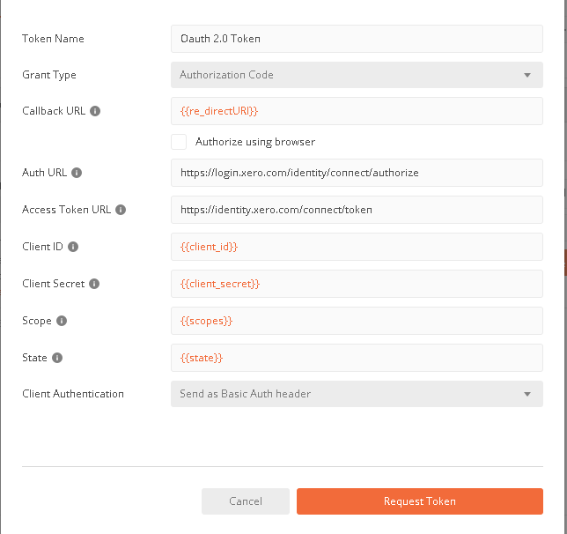Select the Access Token URL field
The width and height of the screenshot is (567, 534).
(356, 210)
